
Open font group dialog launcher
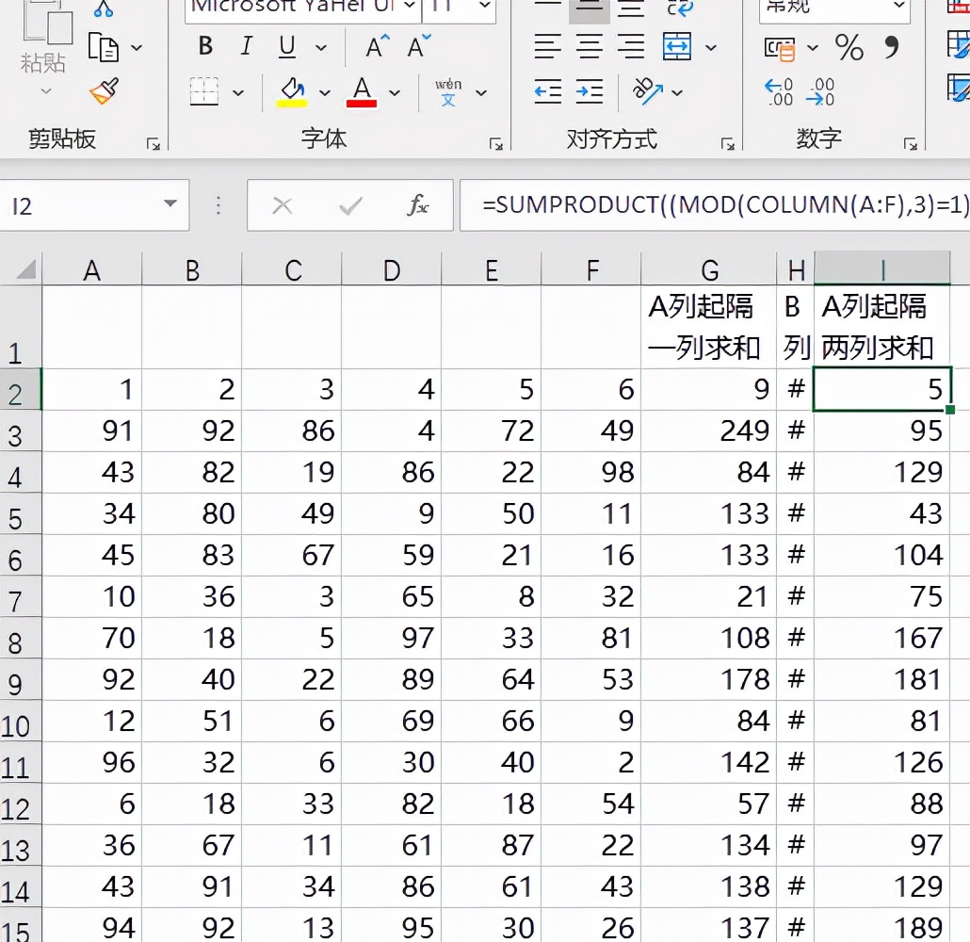click(495, 144)
